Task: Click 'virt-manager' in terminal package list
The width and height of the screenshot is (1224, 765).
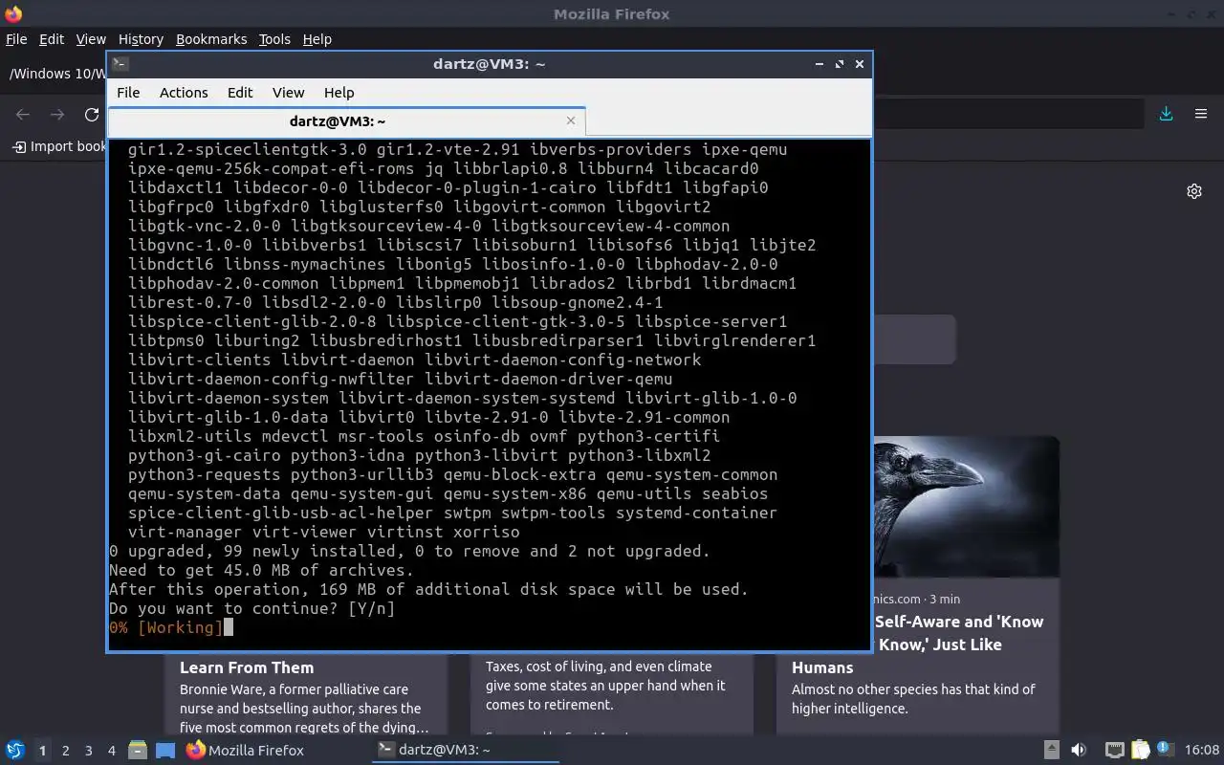Action: 186,532
